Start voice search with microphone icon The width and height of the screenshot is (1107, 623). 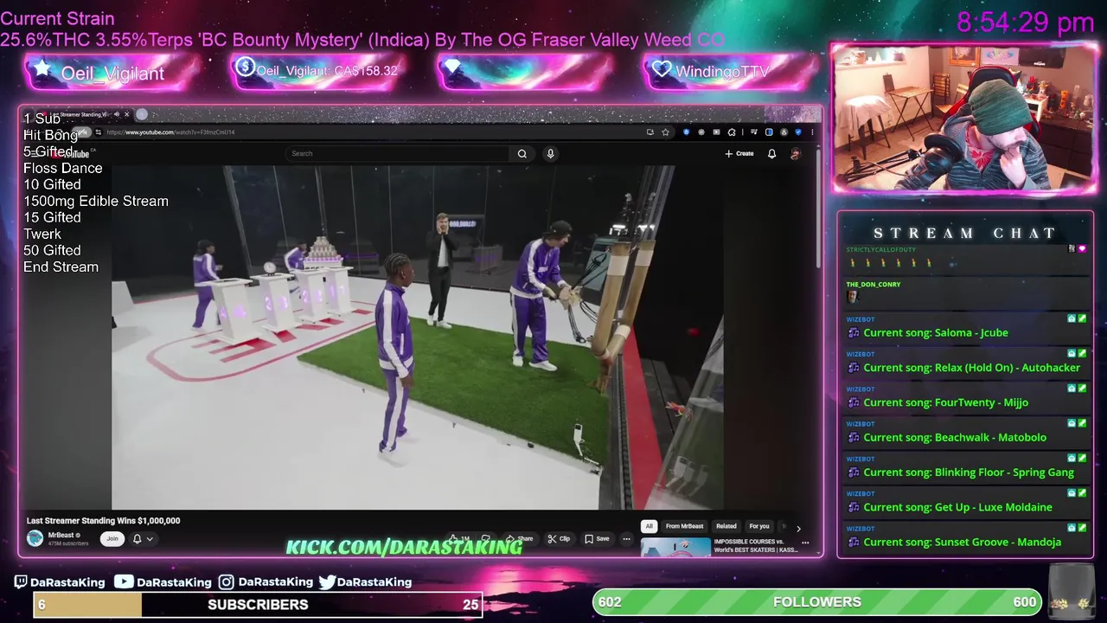pos(550,153)
